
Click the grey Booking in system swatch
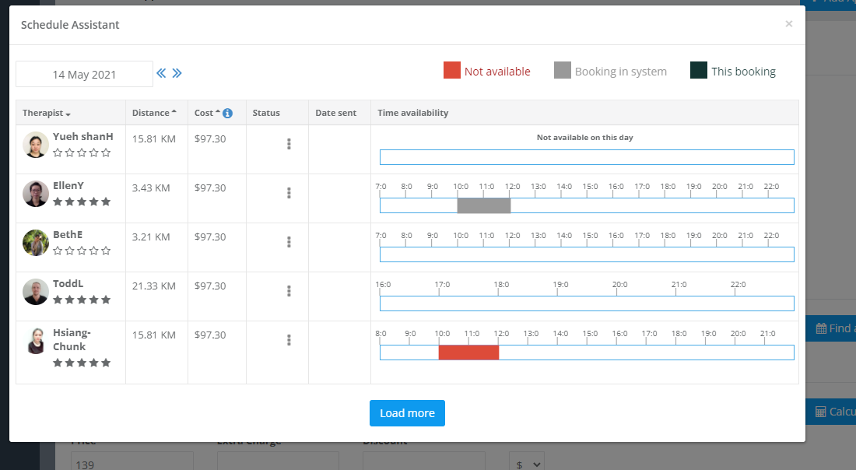[x=563, y=70]
